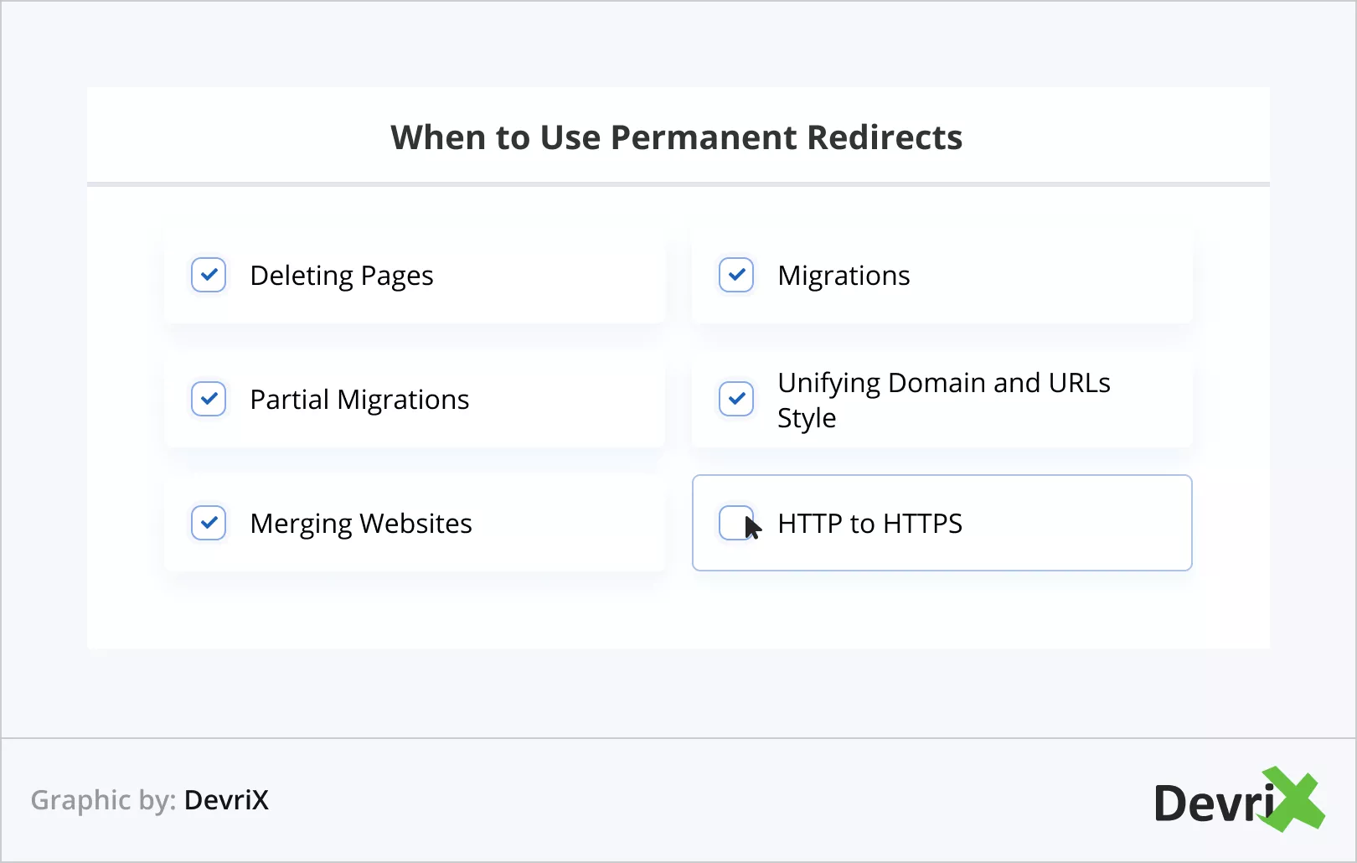Select the Migrations label text
The height and width of the screenshot is (863, 1357).
[844, 276]
